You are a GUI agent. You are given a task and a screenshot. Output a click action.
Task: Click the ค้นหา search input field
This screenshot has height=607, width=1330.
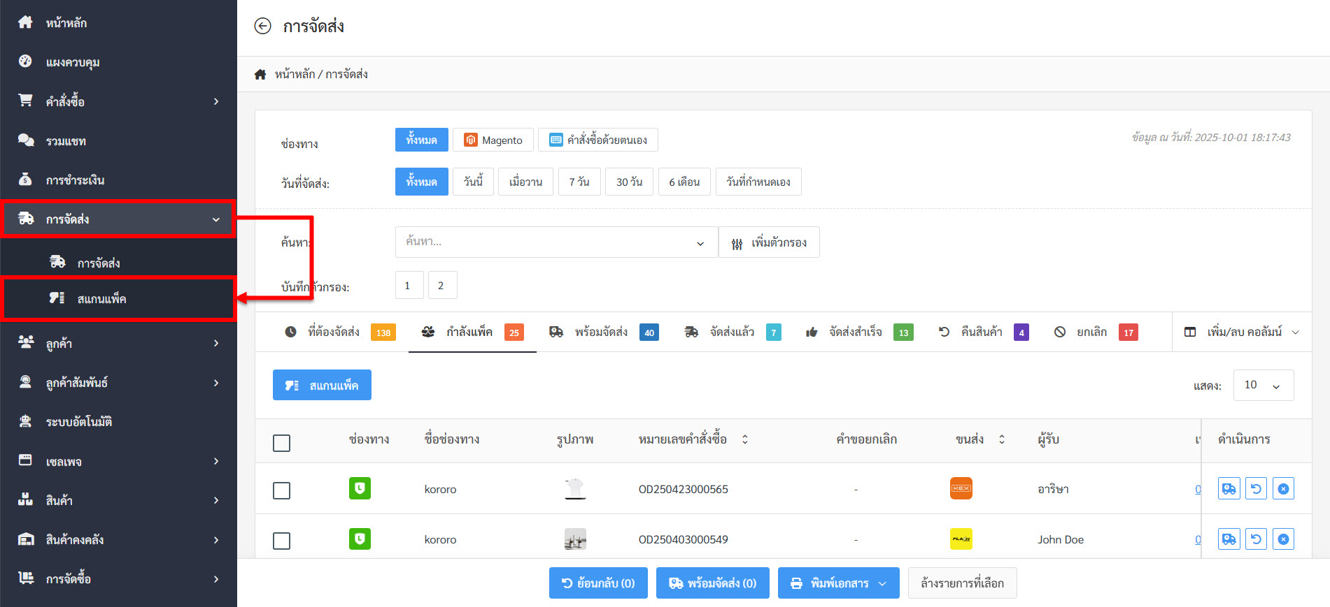coord(546,242)
